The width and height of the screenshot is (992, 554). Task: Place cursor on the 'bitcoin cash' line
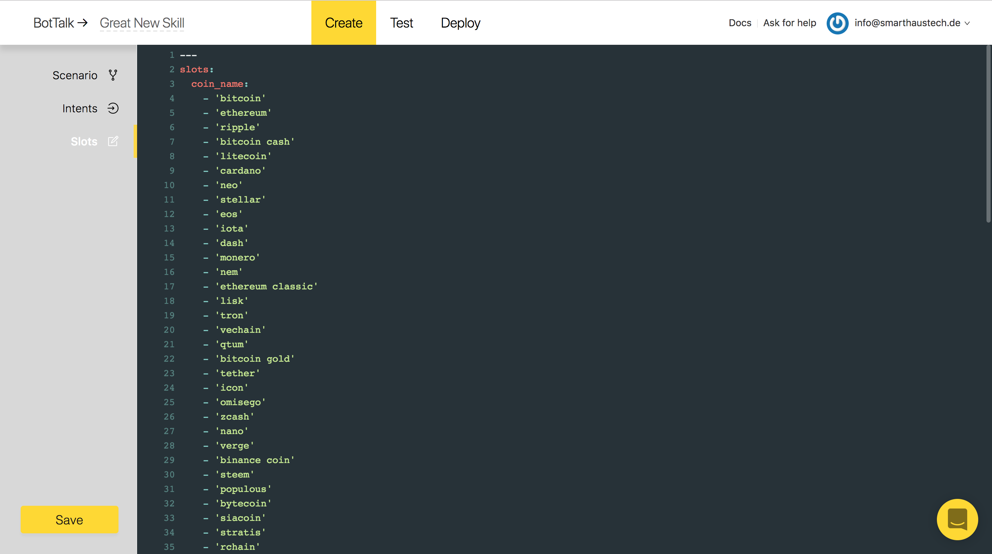coord(255,142)
